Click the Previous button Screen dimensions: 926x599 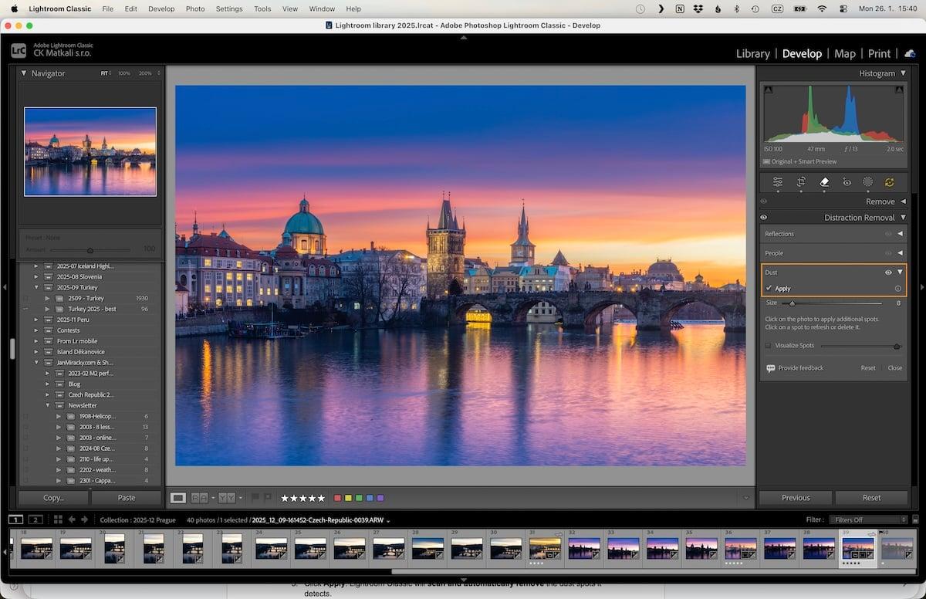796,498
